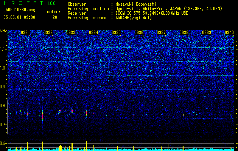Viewport: 238px width, 151px height.
Task: Click the antenna value A504HB(yagi 4el)
Action: pos(134,18)
